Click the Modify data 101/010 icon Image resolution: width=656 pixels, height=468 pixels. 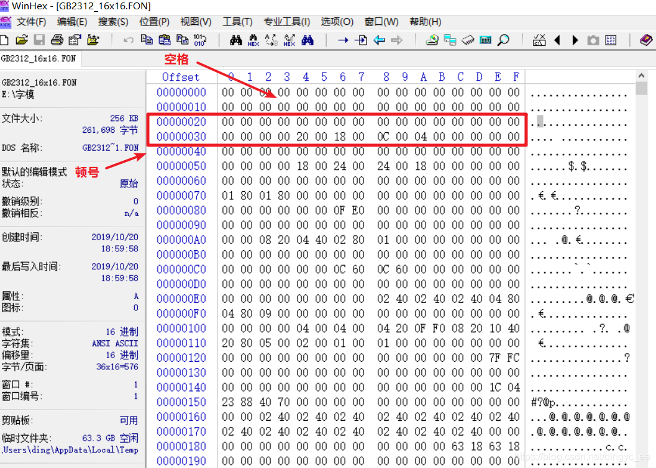[199, 40]
